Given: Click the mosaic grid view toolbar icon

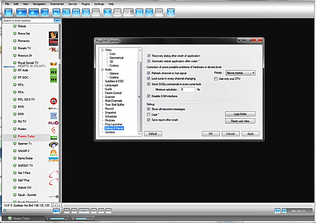Looking at the screenshot, I should (x=86, y=12).
